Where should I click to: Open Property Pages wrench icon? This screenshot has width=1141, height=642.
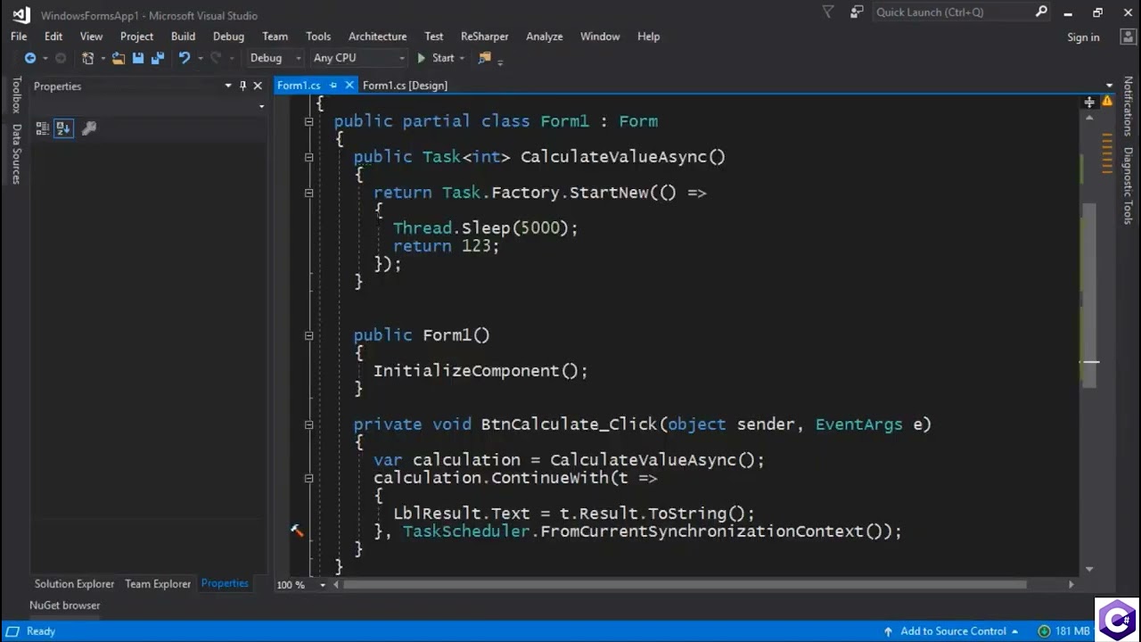[88, 128]
